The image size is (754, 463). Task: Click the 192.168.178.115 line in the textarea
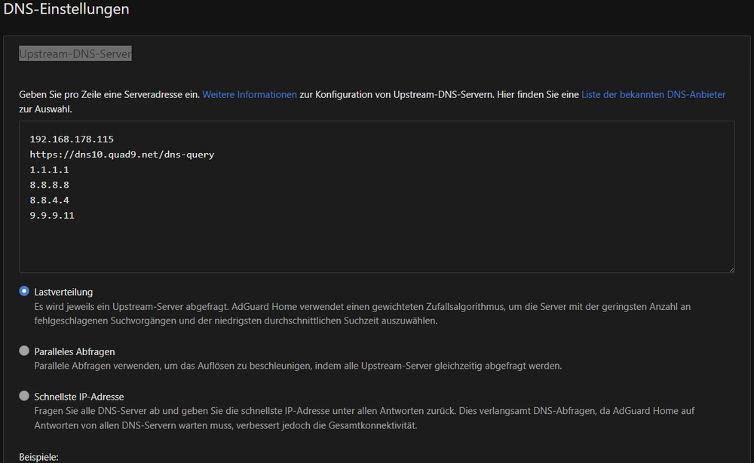point(72,140)
